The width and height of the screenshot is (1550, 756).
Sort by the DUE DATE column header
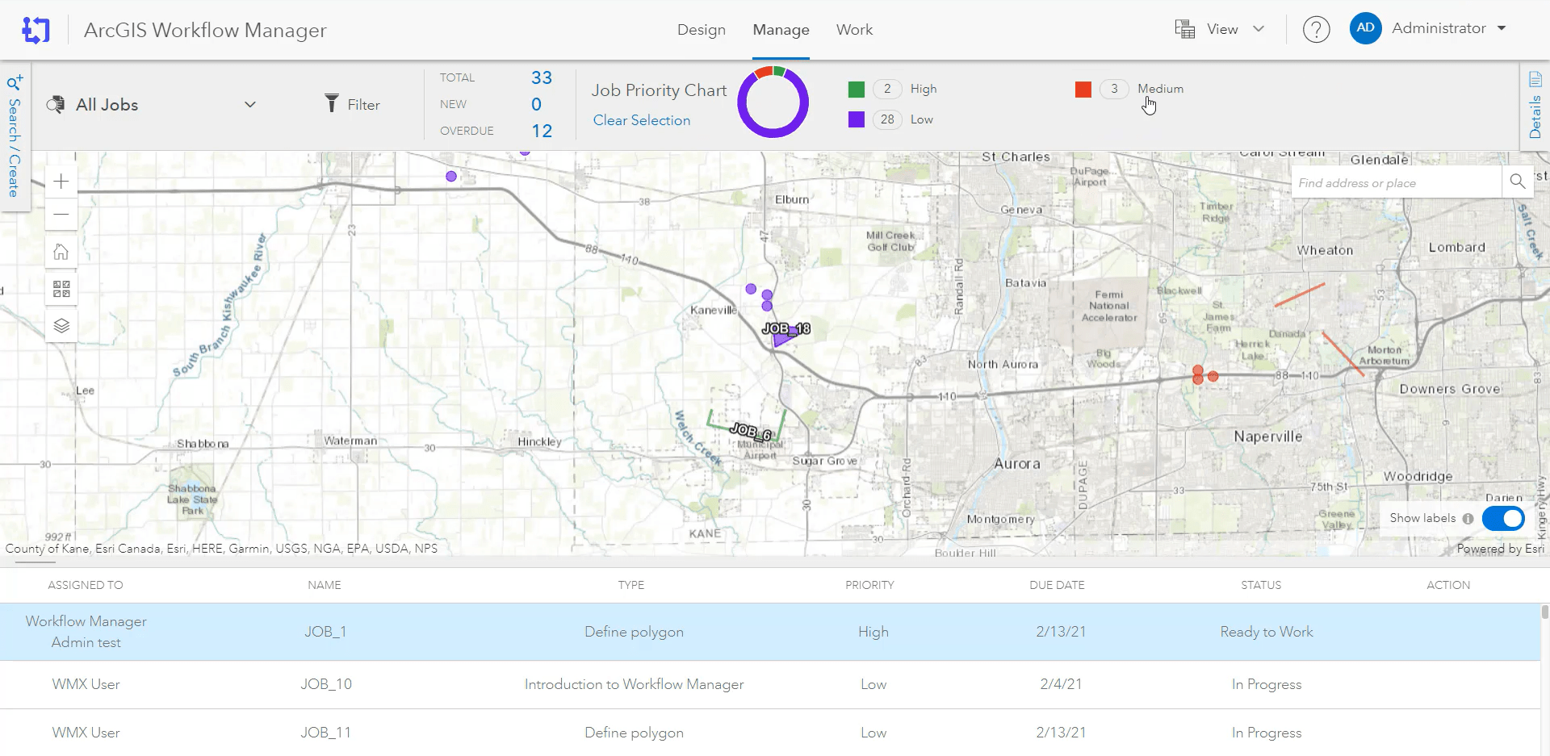pos(1057,585)
